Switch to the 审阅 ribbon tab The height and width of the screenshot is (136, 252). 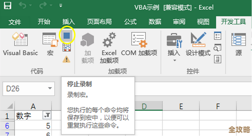pyautogui.click(x=179, y=22)
